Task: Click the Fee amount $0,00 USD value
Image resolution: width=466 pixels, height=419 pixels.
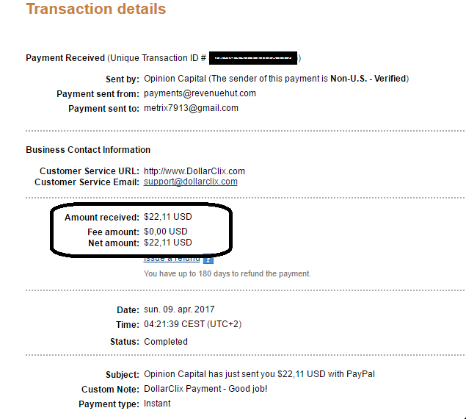Action: (x=166, y=232)
